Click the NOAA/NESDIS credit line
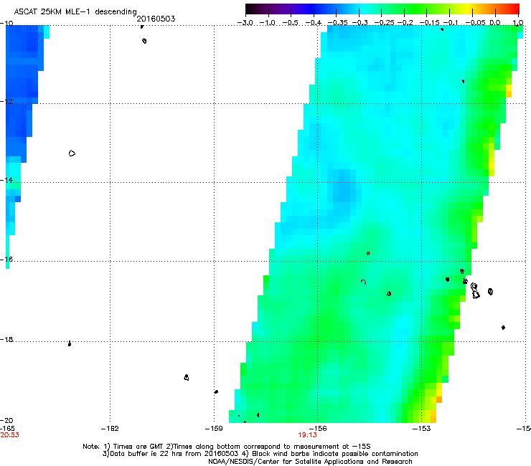531x466 pixels. [x=310, y=462]
